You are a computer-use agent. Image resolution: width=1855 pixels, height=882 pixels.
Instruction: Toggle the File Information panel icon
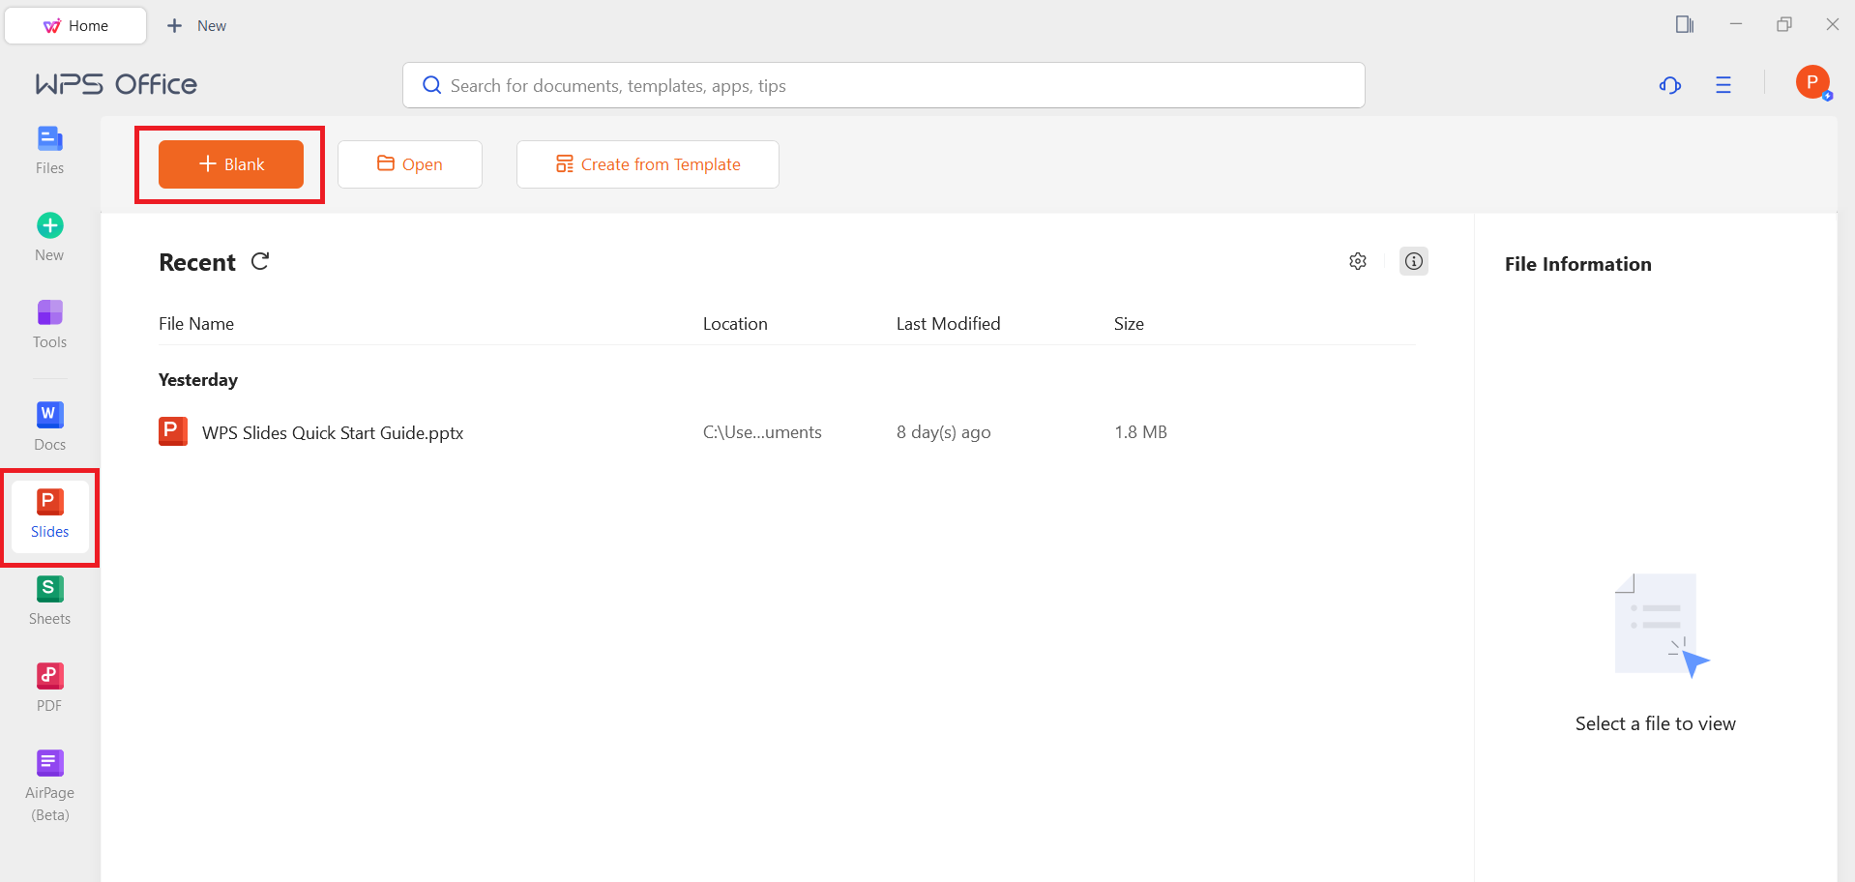1414,261
